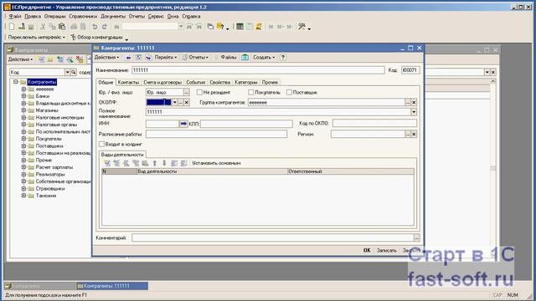Clear the ОКОПФ field with X button
This screenshot has width=536, height=301.
187,102
